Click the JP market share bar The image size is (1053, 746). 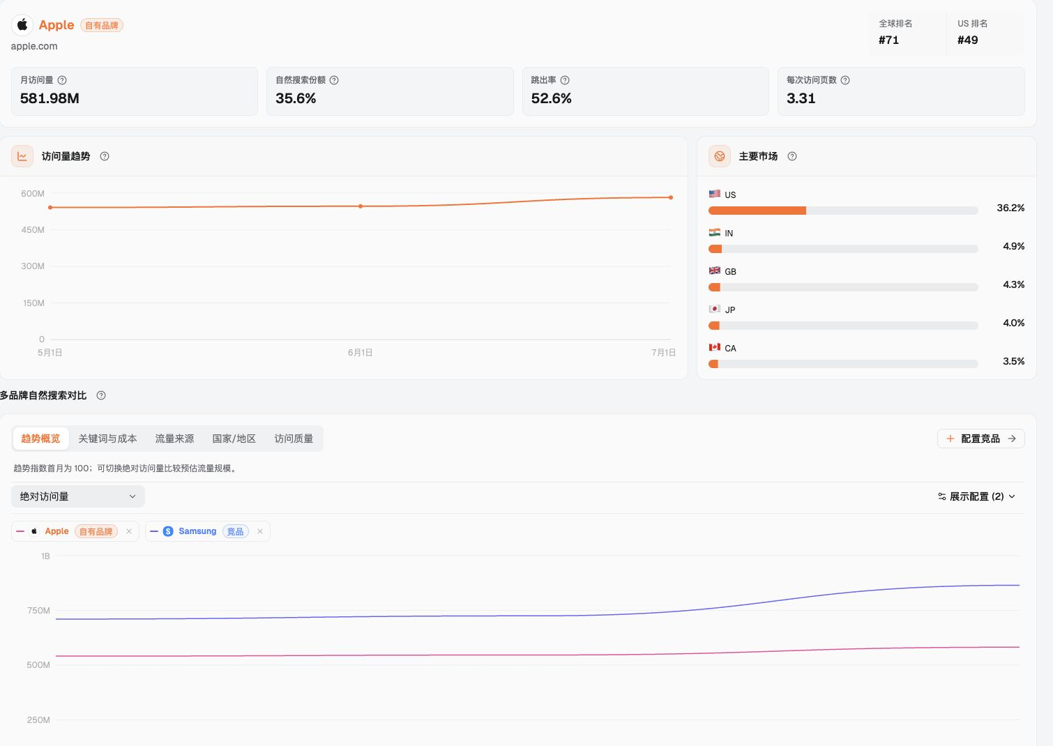(x=843, y=326)
